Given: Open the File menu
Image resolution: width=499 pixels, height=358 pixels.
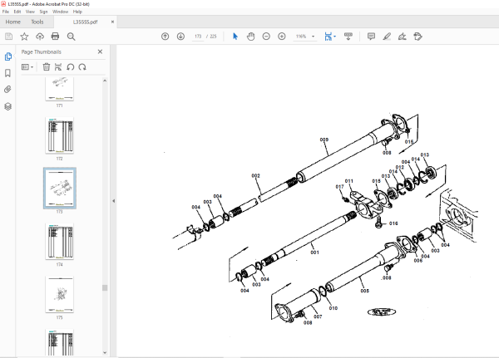Looking at the screenshot, I should [x=6, y=12].
